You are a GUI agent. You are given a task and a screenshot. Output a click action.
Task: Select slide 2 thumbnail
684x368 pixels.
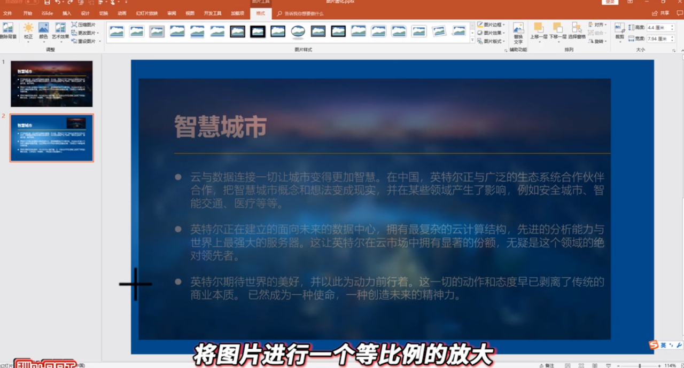[52, 138]
